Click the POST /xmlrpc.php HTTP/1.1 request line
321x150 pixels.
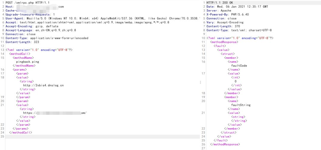[x=27, y=3]
